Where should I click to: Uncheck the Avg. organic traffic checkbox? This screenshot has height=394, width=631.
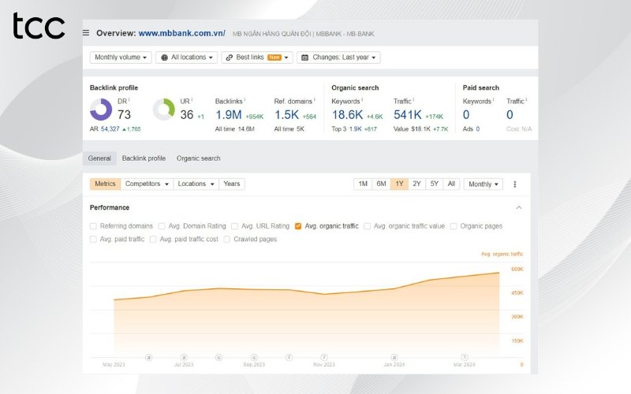[x=298, y=226]
